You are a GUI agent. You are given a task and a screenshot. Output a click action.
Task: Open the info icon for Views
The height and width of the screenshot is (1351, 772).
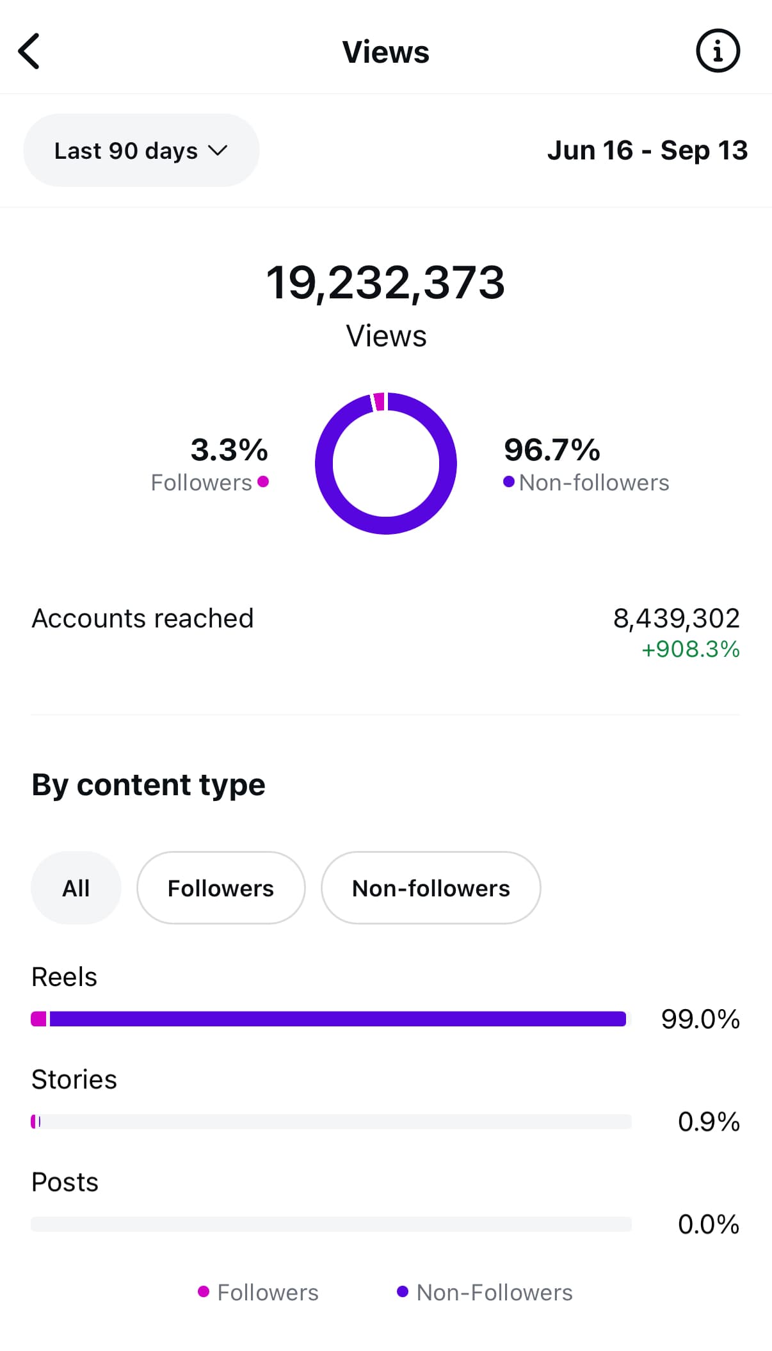(718, 51)
